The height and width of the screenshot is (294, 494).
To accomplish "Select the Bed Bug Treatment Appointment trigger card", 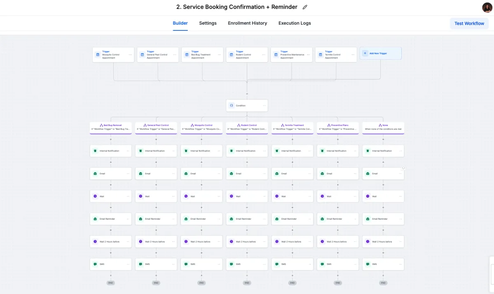I will (x=202, y=55).
